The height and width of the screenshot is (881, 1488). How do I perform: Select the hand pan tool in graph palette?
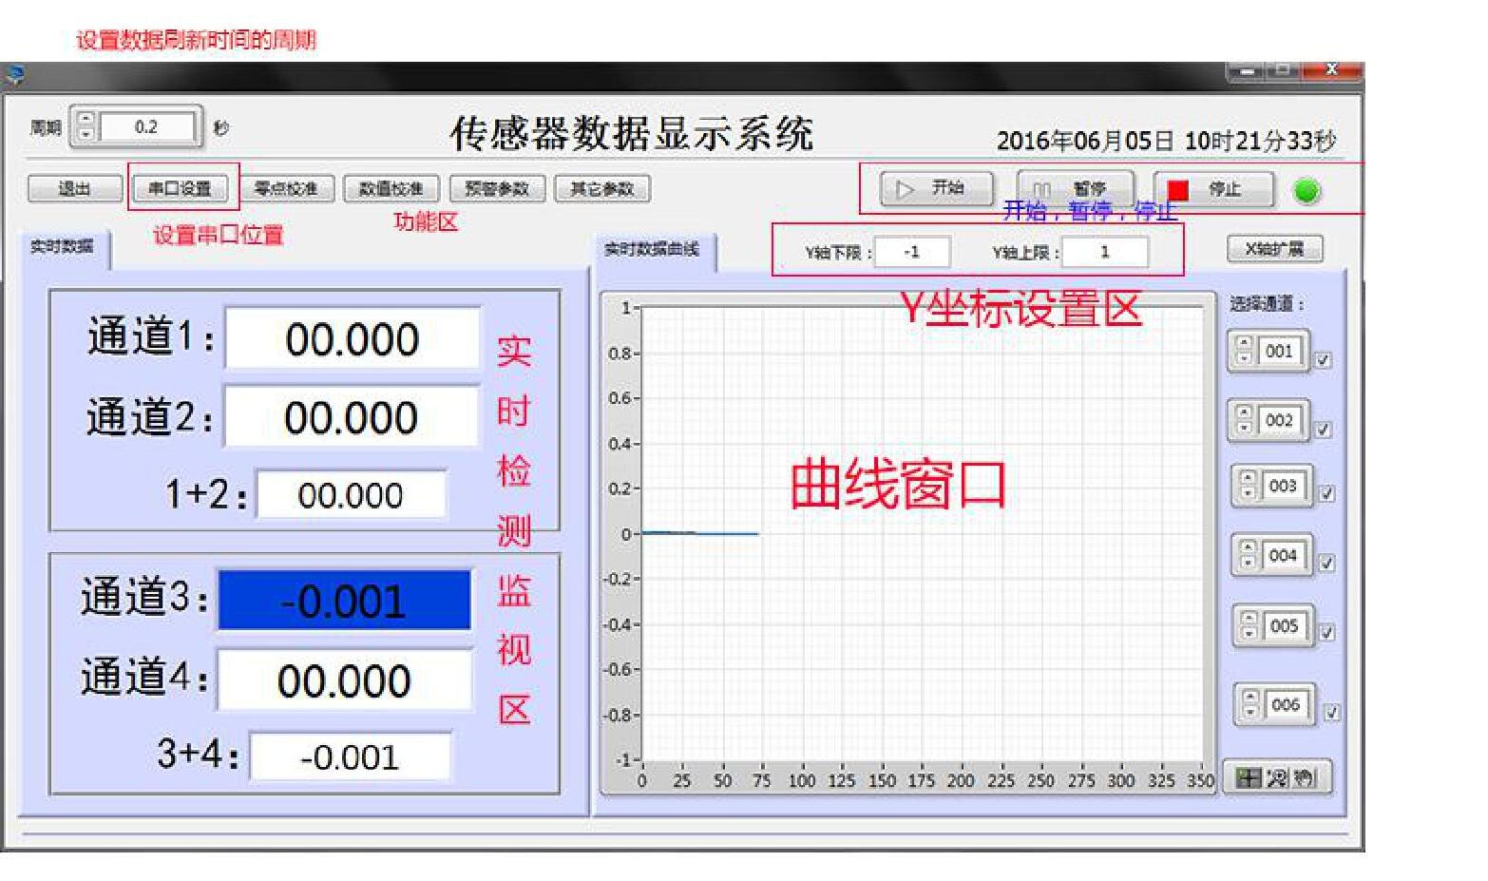point(1304,778)
